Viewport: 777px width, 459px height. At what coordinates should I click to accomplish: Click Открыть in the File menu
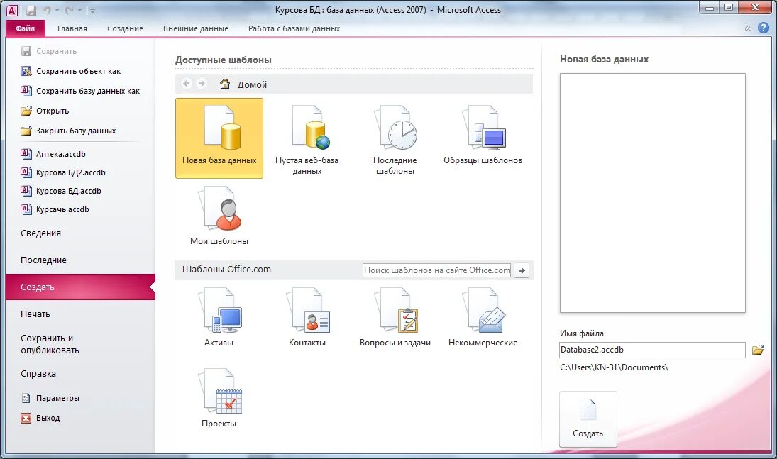coord(45,111)
